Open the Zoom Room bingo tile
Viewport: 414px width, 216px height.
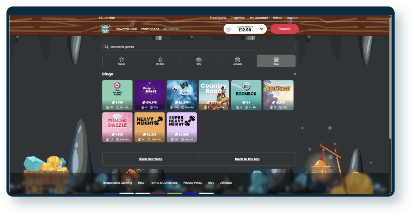182,95
